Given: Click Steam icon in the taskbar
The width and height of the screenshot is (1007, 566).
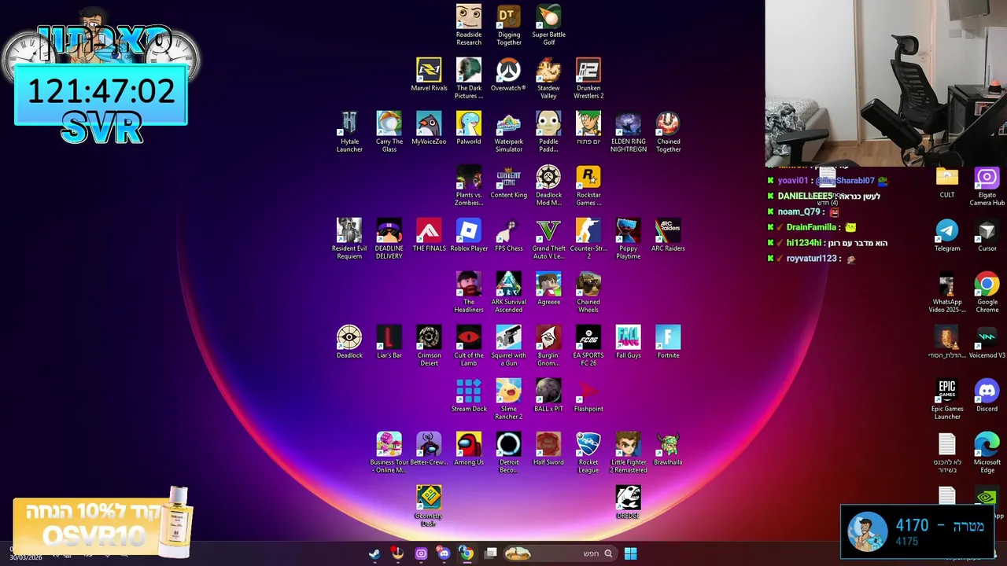Looking at the screenshot, I should coord(374,553).
